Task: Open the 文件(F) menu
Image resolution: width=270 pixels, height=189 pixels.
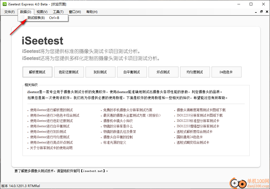Action: coord(10,12)
